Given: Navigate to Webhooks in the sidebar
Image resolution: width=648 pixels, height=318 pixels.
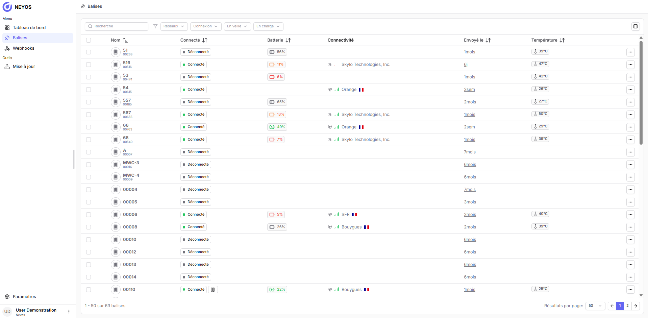Looking at the screenshot, I should click(23, 48).
